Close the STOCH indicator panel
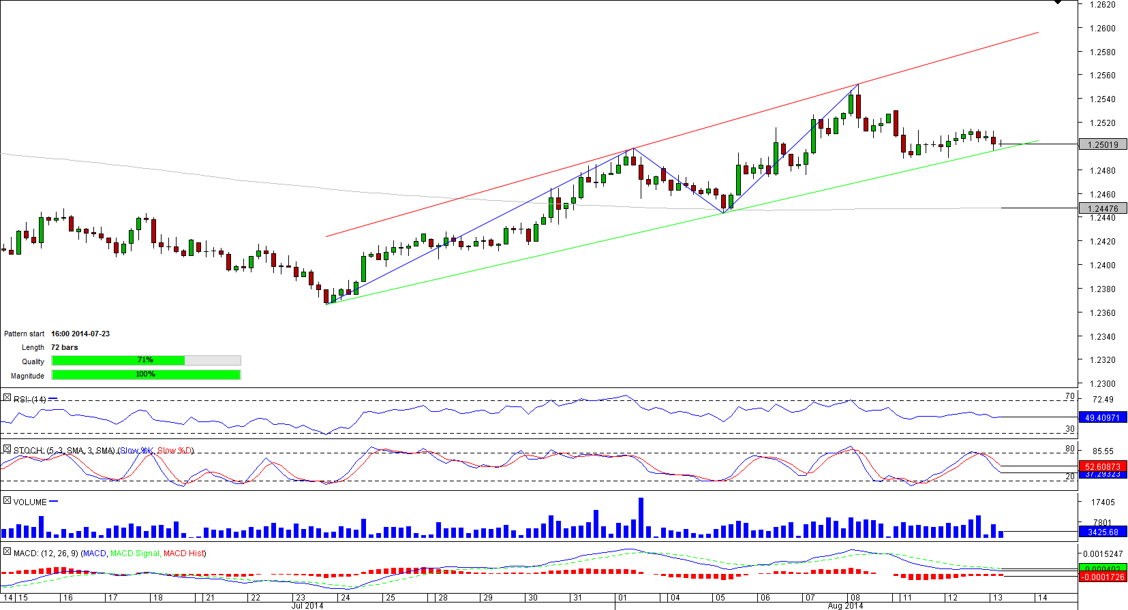 [7, 449]
